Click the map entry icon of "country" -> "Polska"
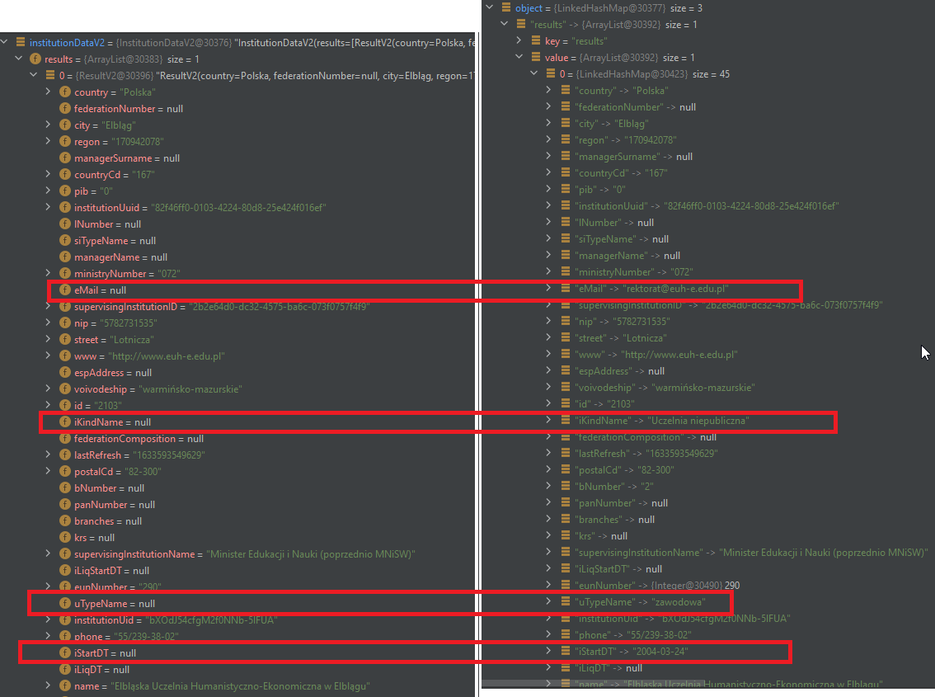This screenshot has width=935, height=697. click(x=566, y=90)
